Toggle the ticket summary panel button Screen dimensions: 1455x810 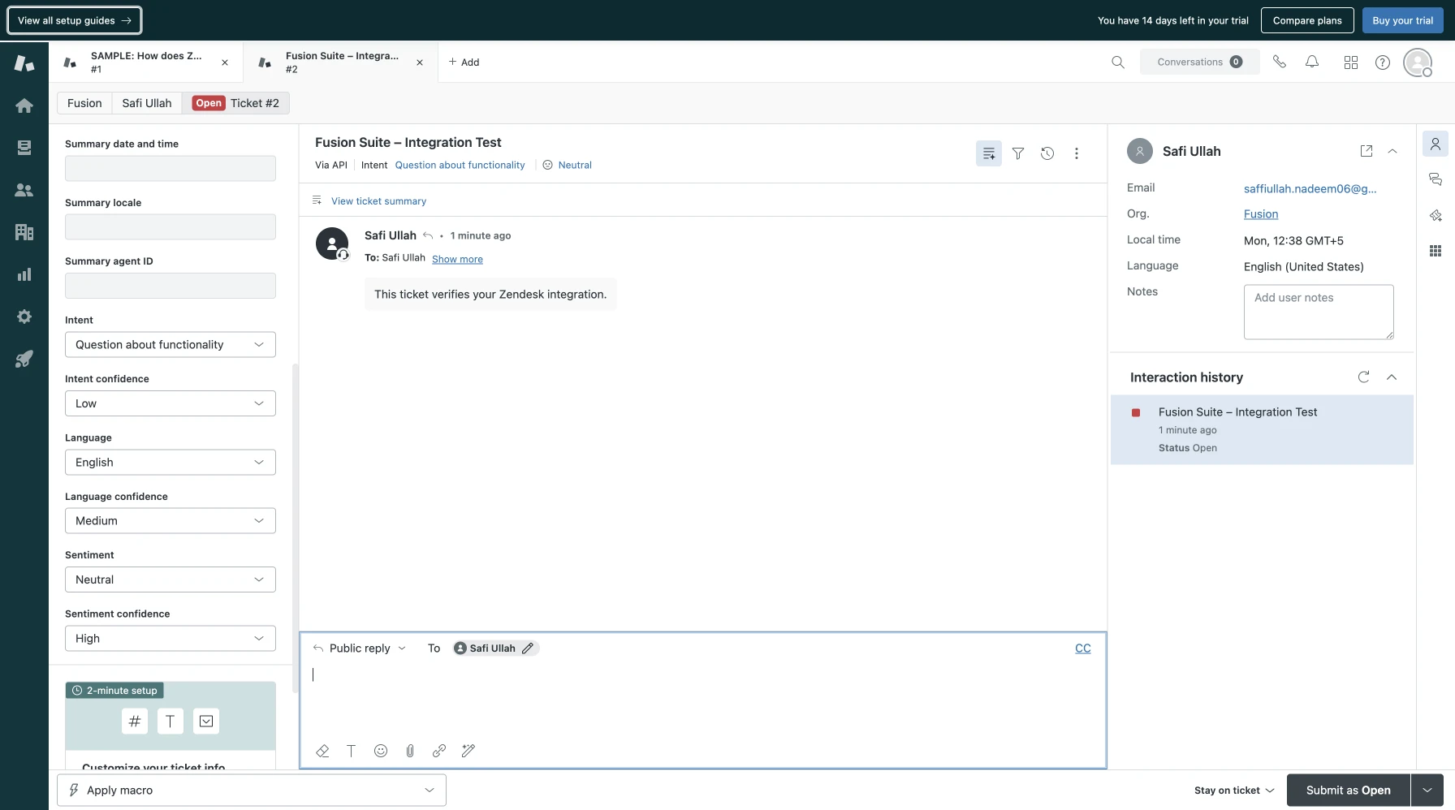(989, 153)
